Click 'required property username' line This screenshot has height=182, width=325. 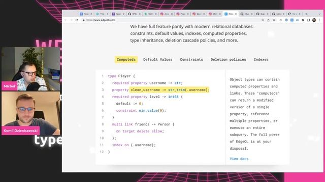tap(147, 83)
